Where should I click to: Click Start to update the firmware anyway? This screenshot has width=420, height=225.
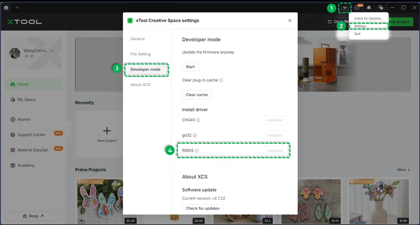point(190,67)
